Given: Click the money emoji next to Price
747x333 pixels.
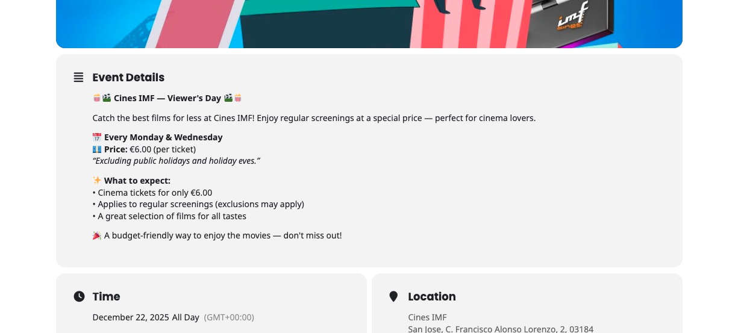Looking at the screenshot, I should tap(97, 149).
